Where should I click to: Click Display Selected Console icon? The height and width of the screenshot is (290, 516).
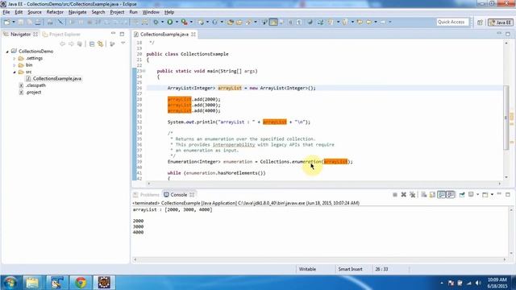pyautogui.click(x=471, y=195)
